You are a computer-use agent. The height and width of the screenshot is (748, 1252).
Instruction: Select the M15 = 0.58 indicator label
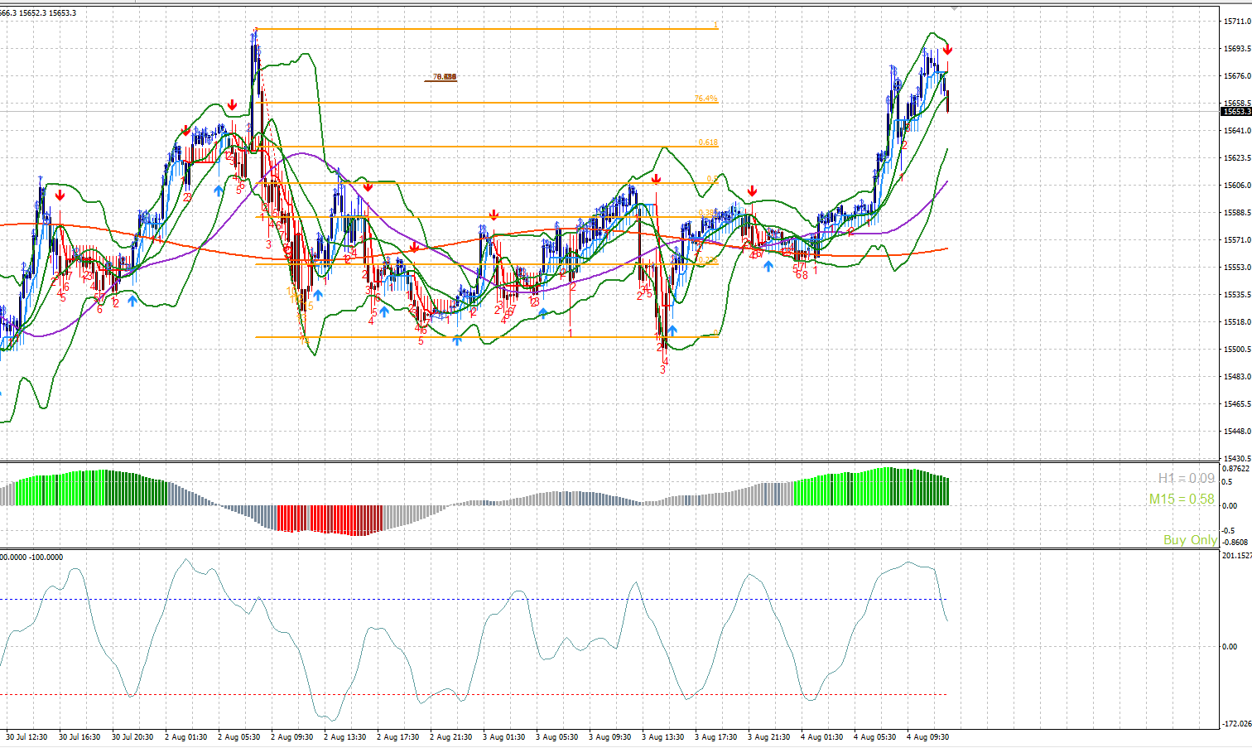click(x=1181, y=499)
